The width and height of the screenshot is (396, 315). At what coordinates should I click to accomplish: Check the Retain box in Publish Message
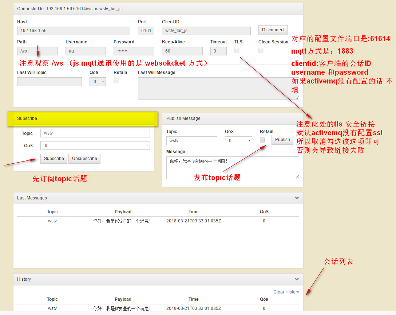[262, 140]
